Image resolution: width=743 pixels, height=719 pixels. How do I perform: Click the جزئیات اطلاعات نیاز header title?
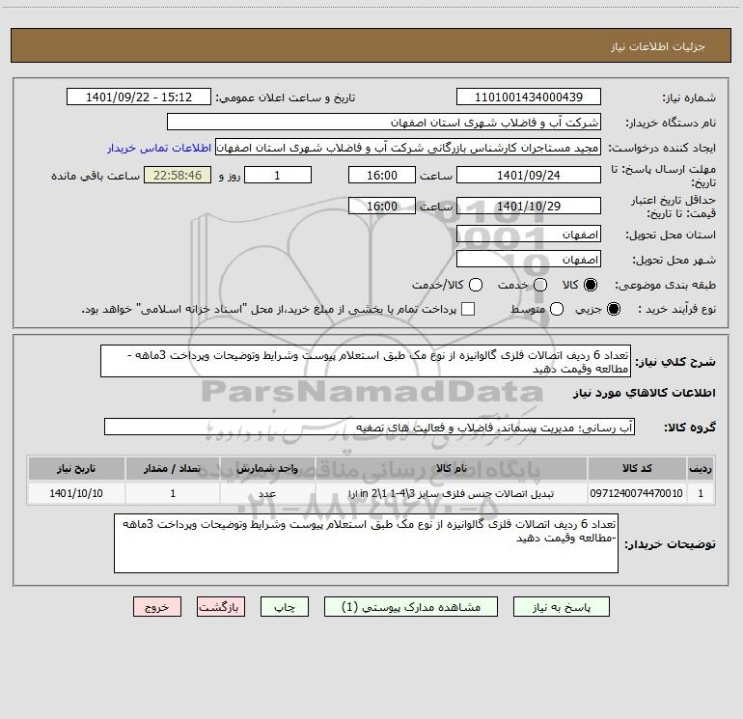click(658, 46)
